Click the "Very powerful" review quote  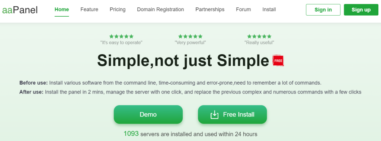pos(190,43)
